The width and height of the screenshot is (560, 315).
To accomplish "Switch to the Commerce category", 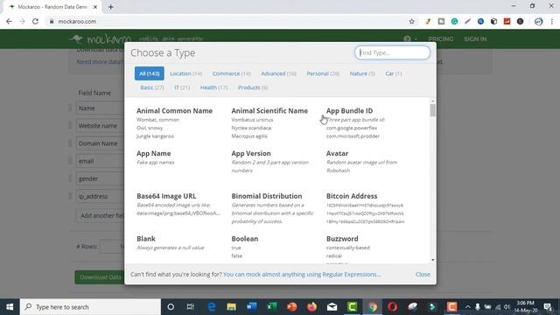I will coord(231,73).
